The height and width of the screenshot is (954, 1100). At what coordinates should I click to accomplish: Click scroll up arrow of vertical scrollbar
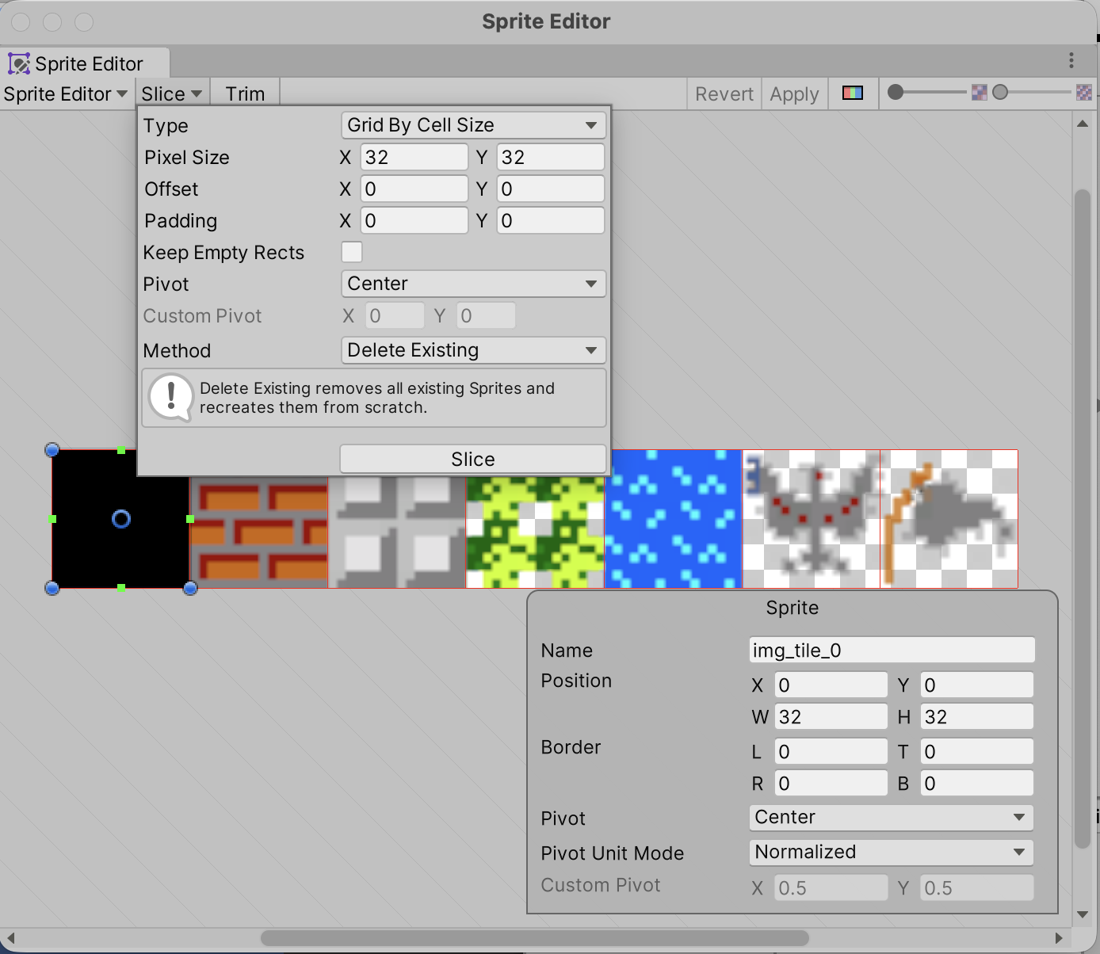point(1083,124)
